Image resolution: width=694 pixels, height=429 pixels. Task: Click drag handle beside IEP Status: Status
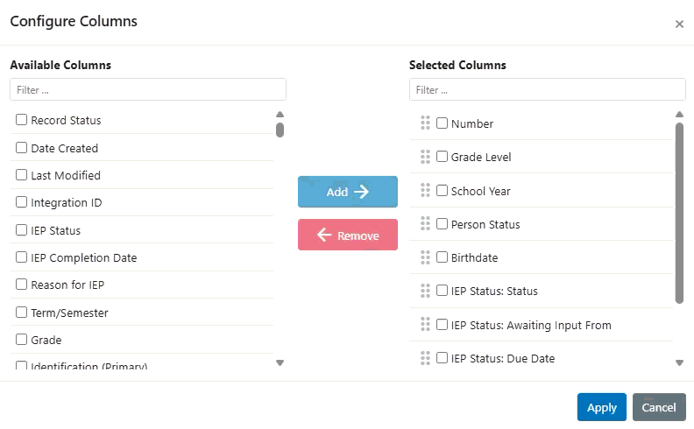pos(425,291)
